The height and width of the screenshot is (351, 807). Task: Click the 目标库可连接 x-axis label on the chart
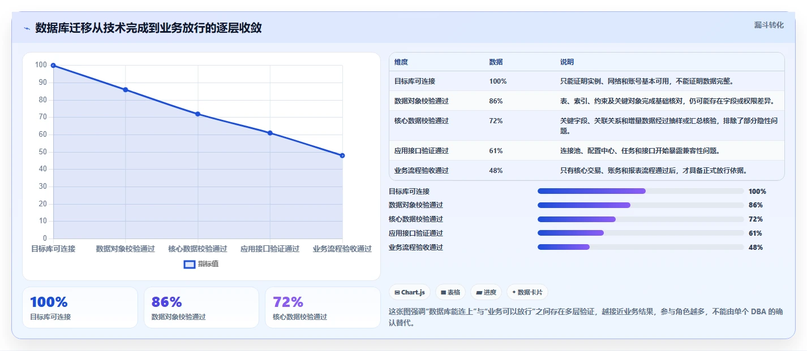pyautogui.click(x=53, y=249)
